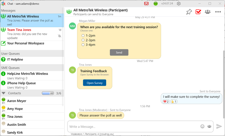The width and height of the screenshot is (225, 136).
Task: Click the iPhone Help Queue info icon
Action: click(x=3, y=83)
